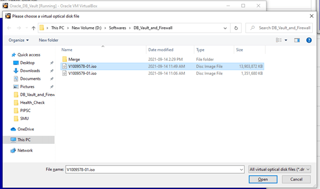Click Merge folder icon
Screen dimensions: 320x189
click(x=65, y=59)
